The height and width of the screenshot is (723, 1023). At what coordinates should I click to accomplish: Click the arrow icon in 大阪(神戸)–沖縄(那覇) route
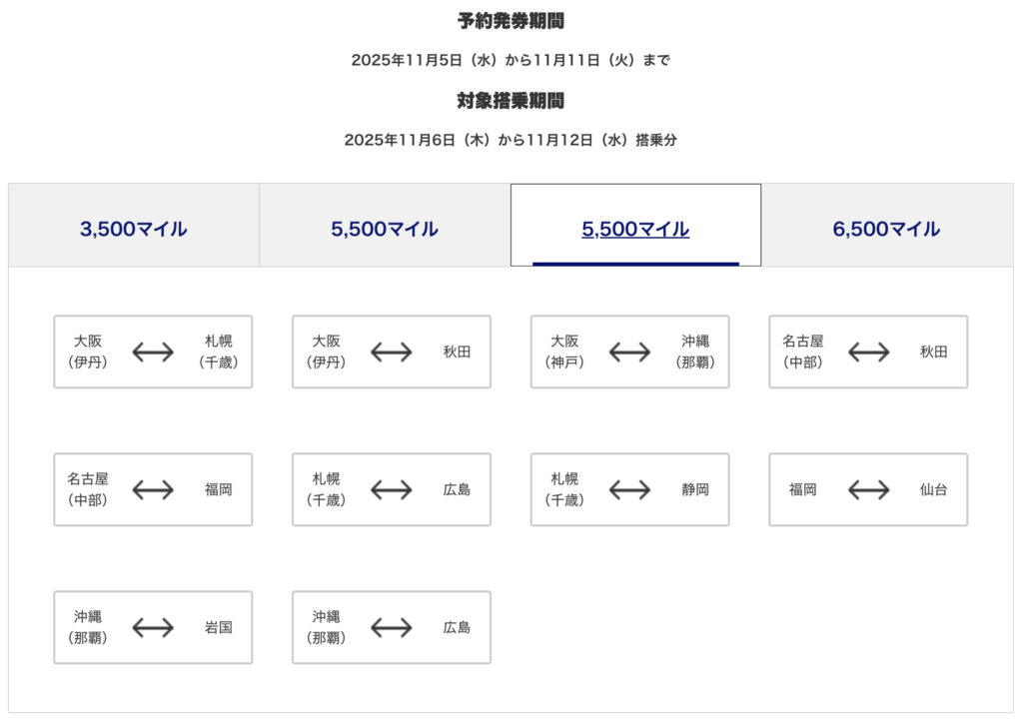pyautogui.click(x=630, y=353)
